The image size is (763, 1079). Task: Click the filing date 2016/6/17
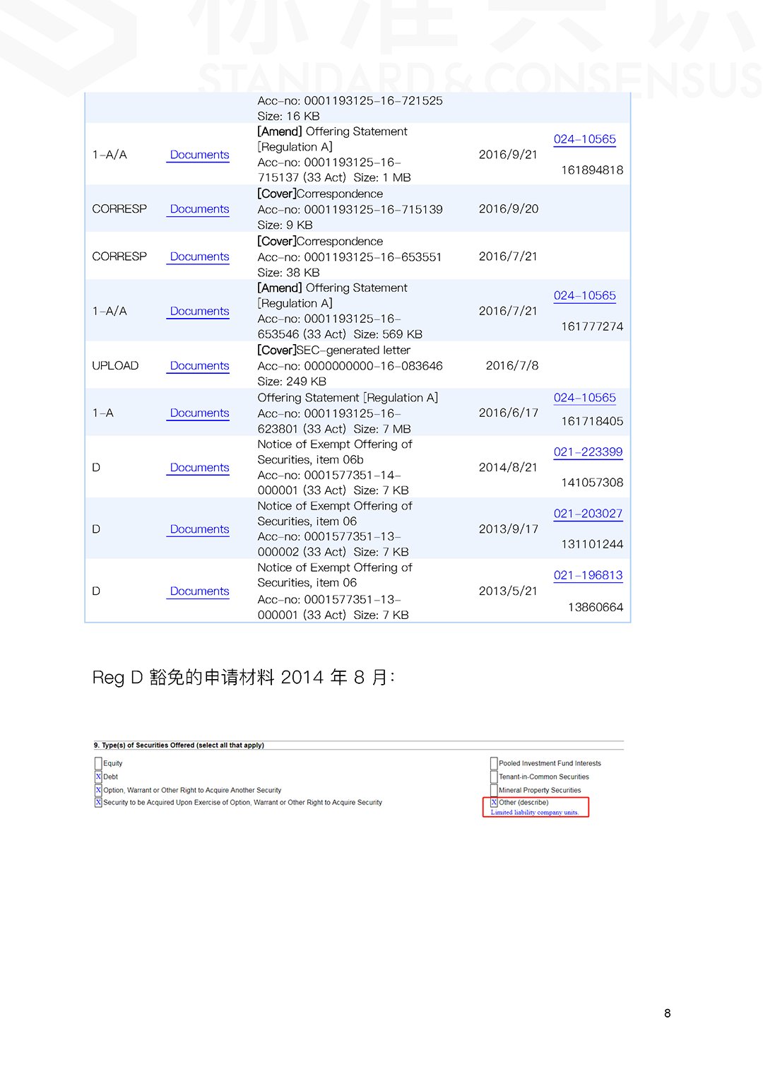click(509, 413)
